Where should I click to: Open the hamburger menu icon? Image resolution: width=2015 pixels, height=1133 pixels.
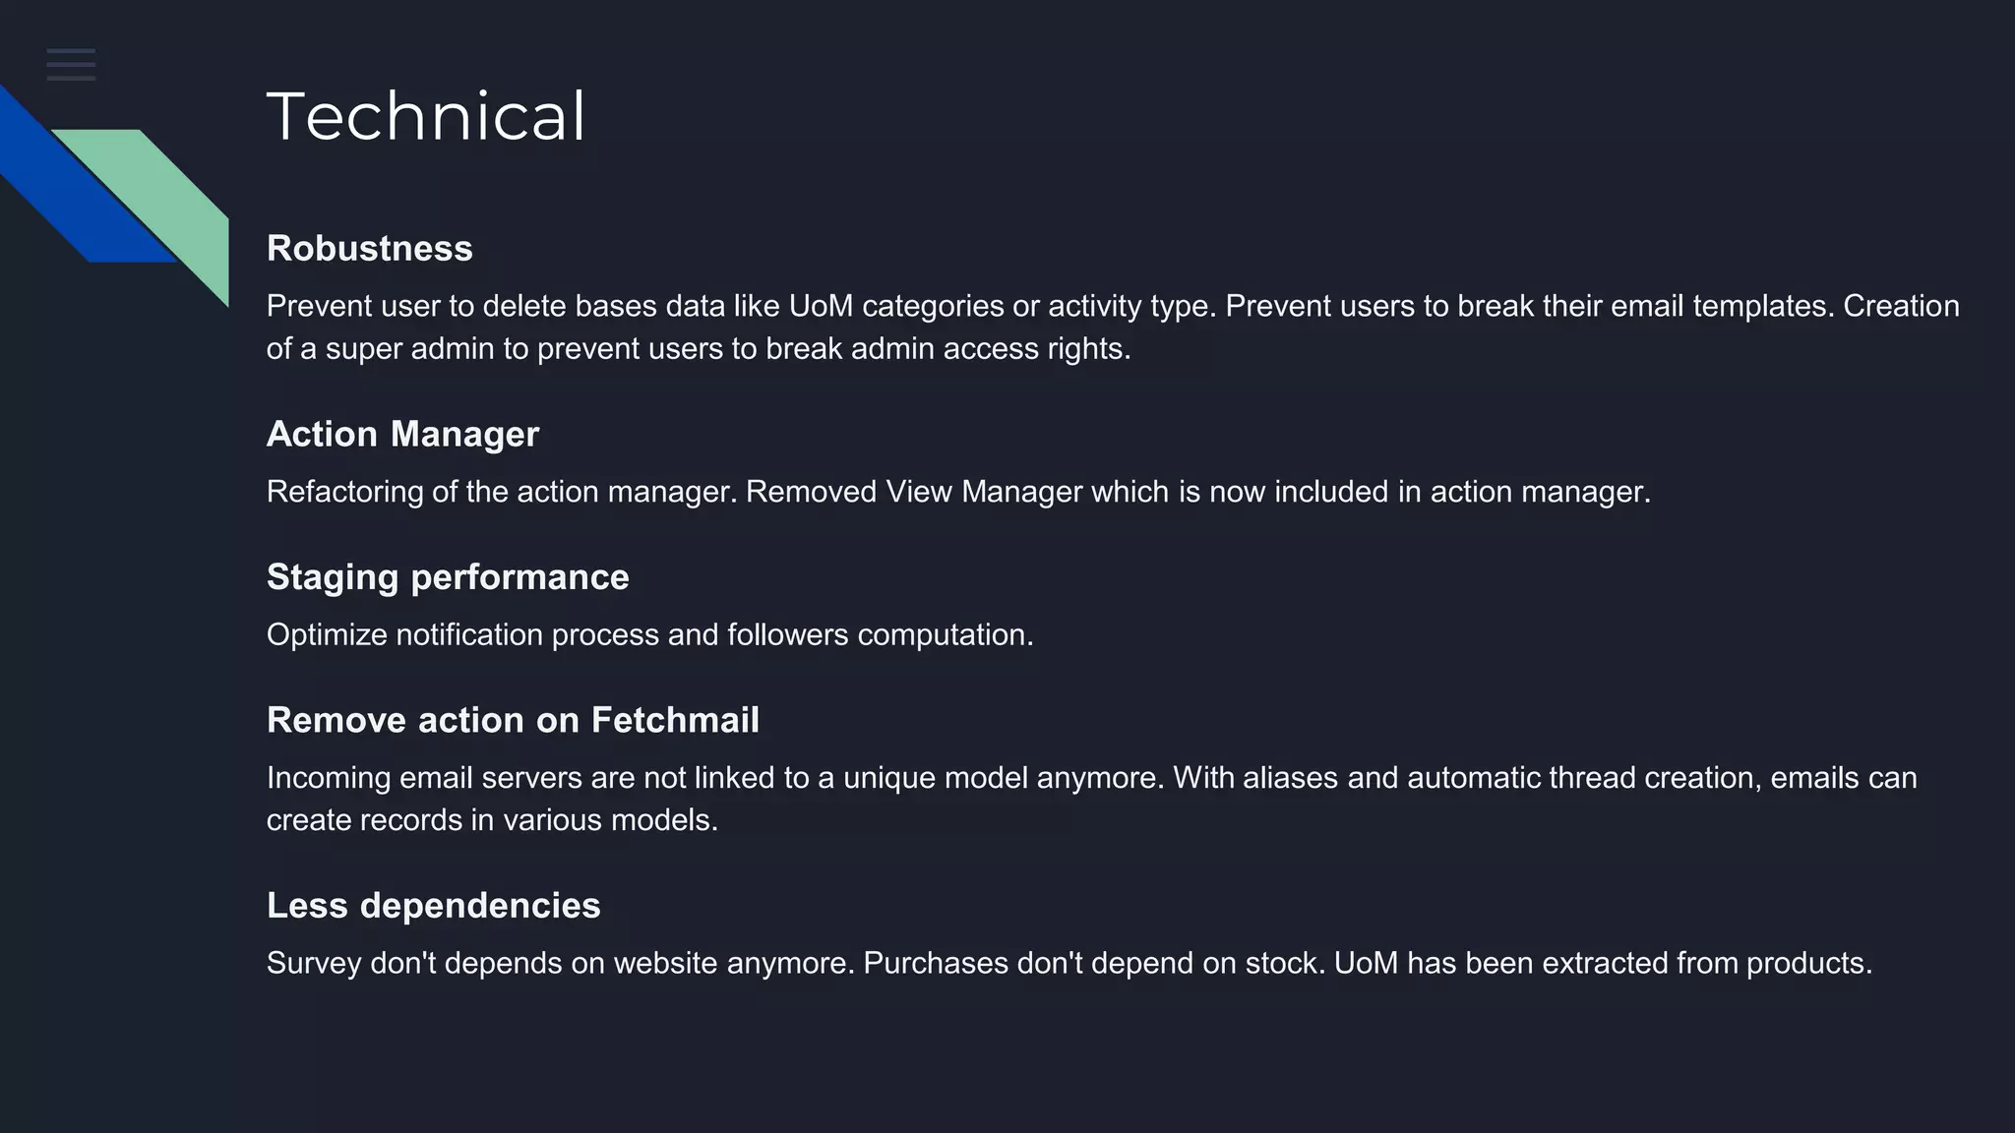pos(71,65)
